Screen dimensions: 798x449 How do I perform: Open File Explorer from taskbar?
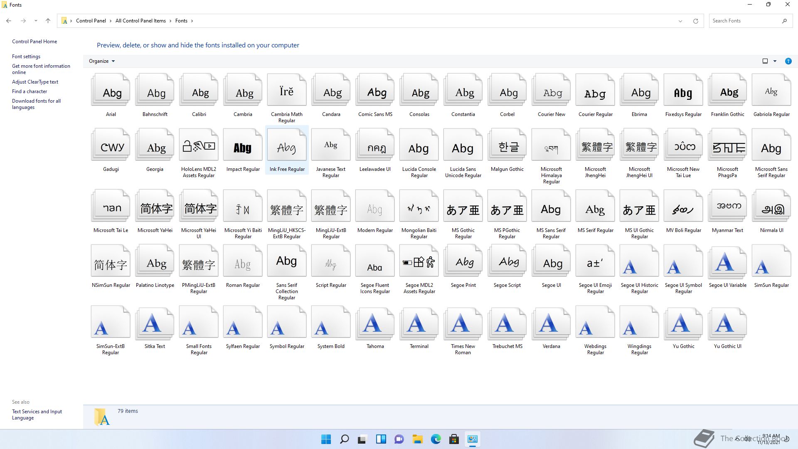coord(417,439)
